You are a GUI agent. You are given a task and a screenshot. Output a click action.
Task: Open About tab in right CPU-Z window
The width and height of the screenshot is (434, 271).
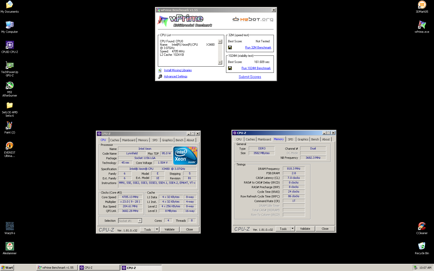click(x=326, y=139)
